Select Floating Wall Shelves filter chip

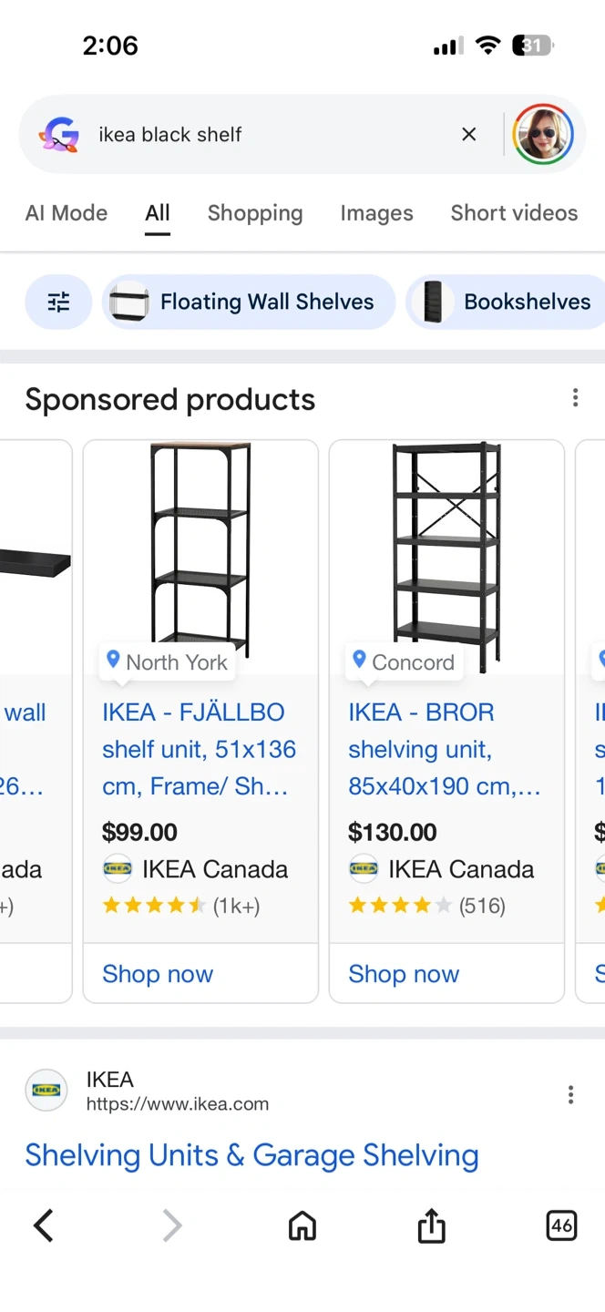point(249,302)
